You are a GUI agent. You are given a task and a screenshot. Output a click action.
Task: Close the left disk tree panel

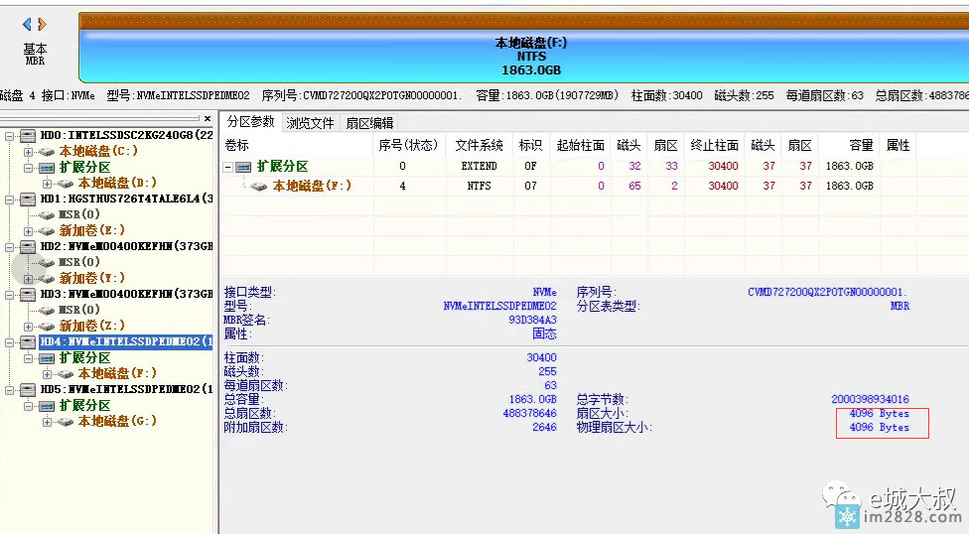click(208, 119)
